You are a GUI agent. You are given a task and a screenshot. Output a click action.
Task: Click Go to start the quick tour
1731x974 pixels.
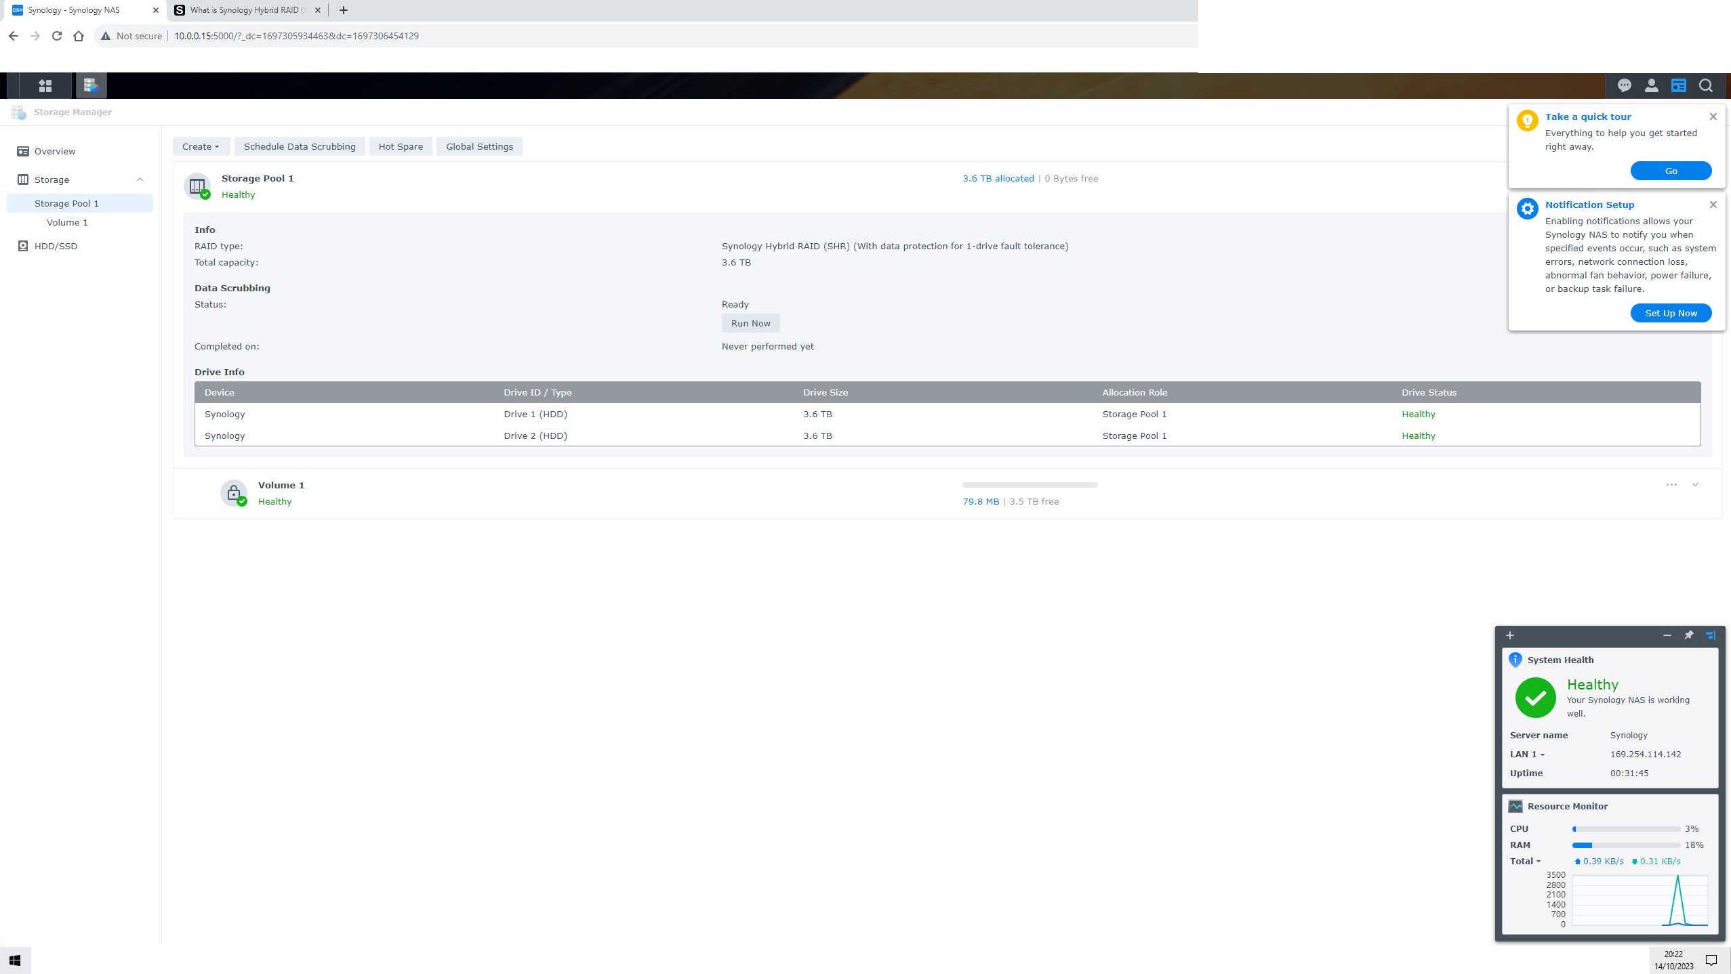1671,171
